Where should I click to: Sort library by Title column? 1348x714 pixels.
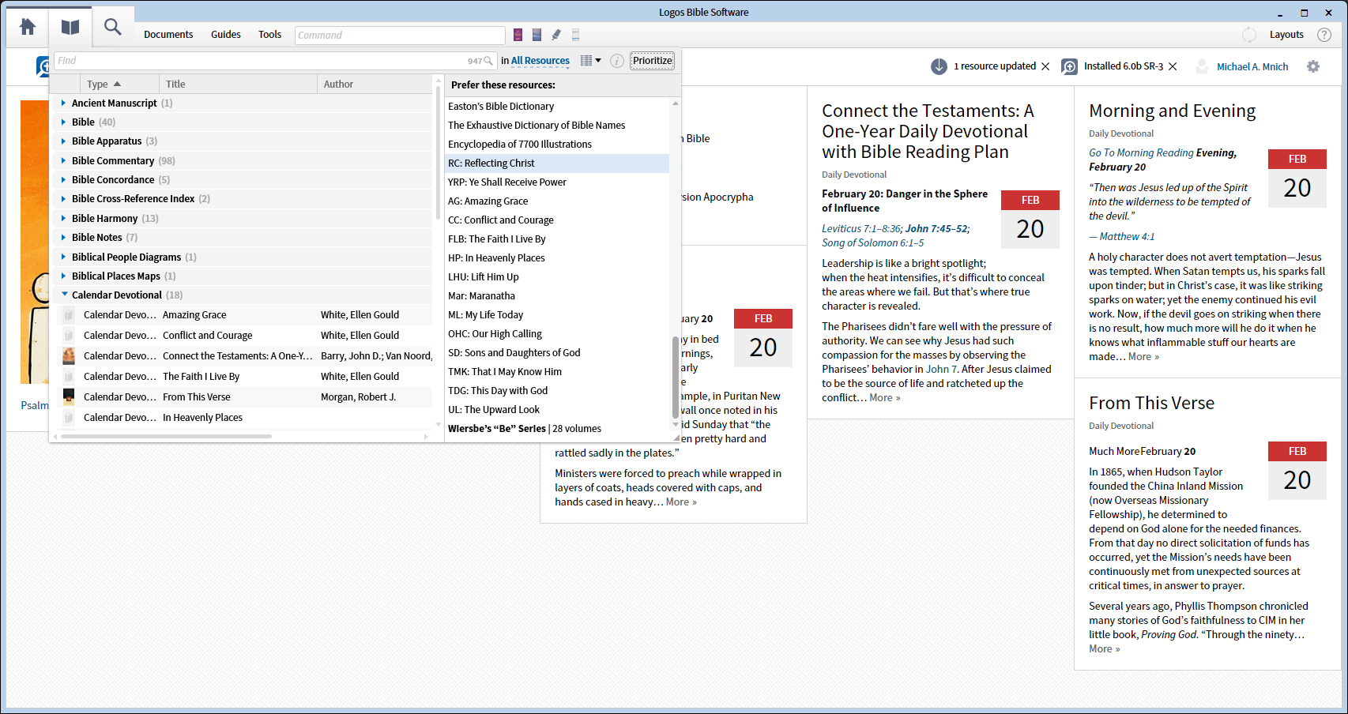tap(238, 84)
